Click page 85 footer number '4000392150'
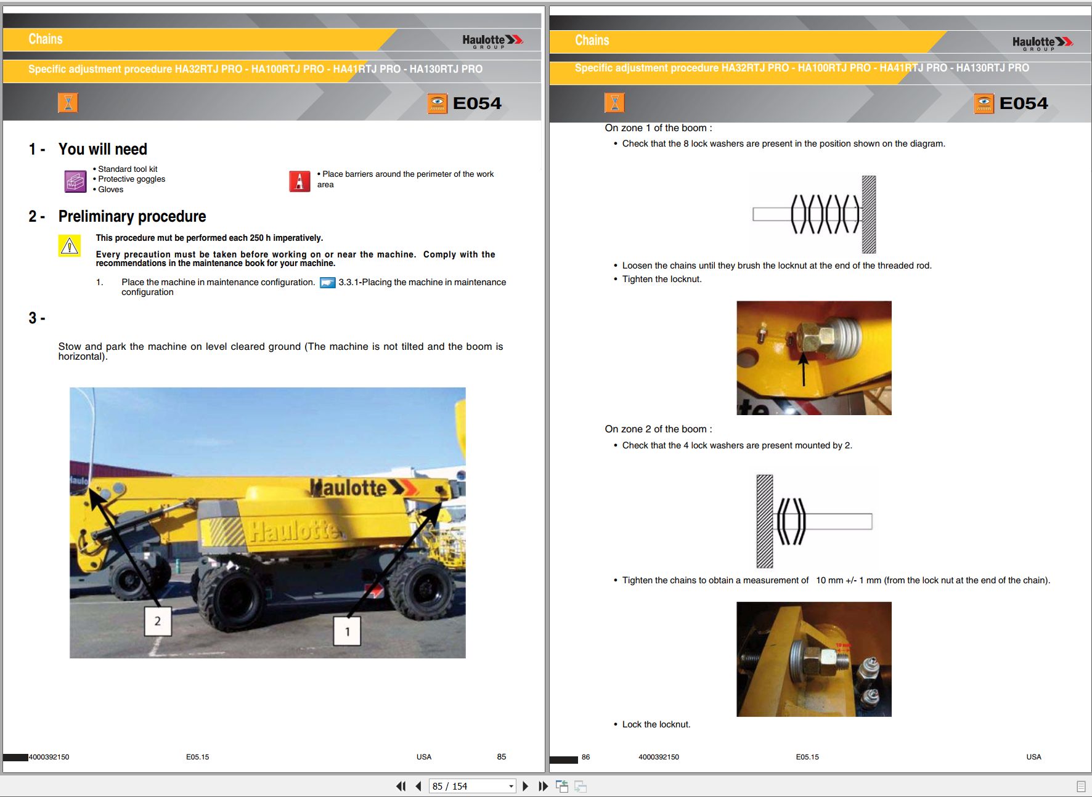The image size is (1092, 797). coord(49,757)
